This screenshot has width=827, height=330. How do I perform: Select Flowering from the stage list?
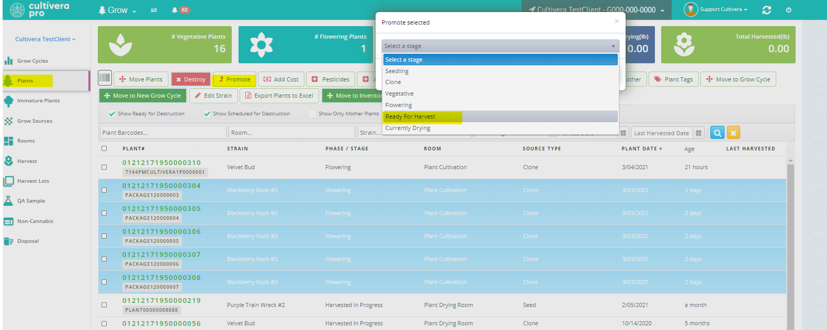coord(500,105)
